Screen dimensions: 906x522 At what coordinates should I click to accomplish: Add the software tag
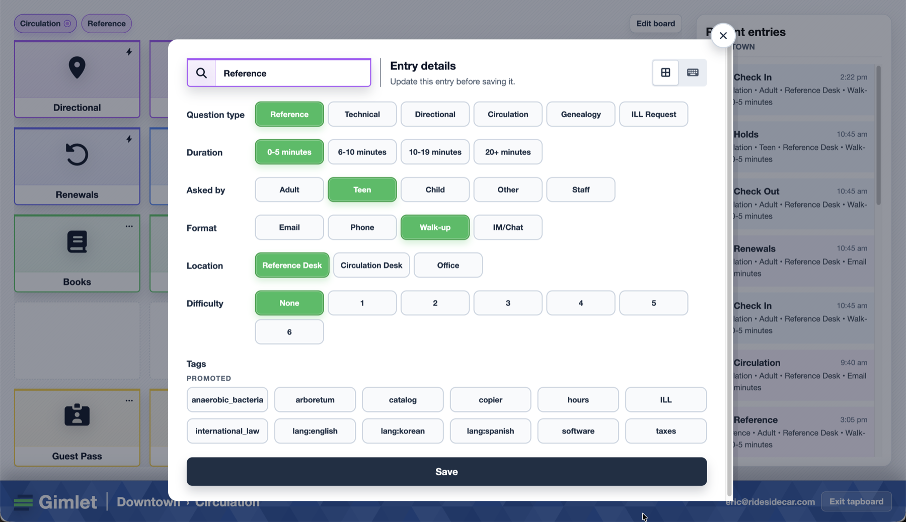pos(578,431)
